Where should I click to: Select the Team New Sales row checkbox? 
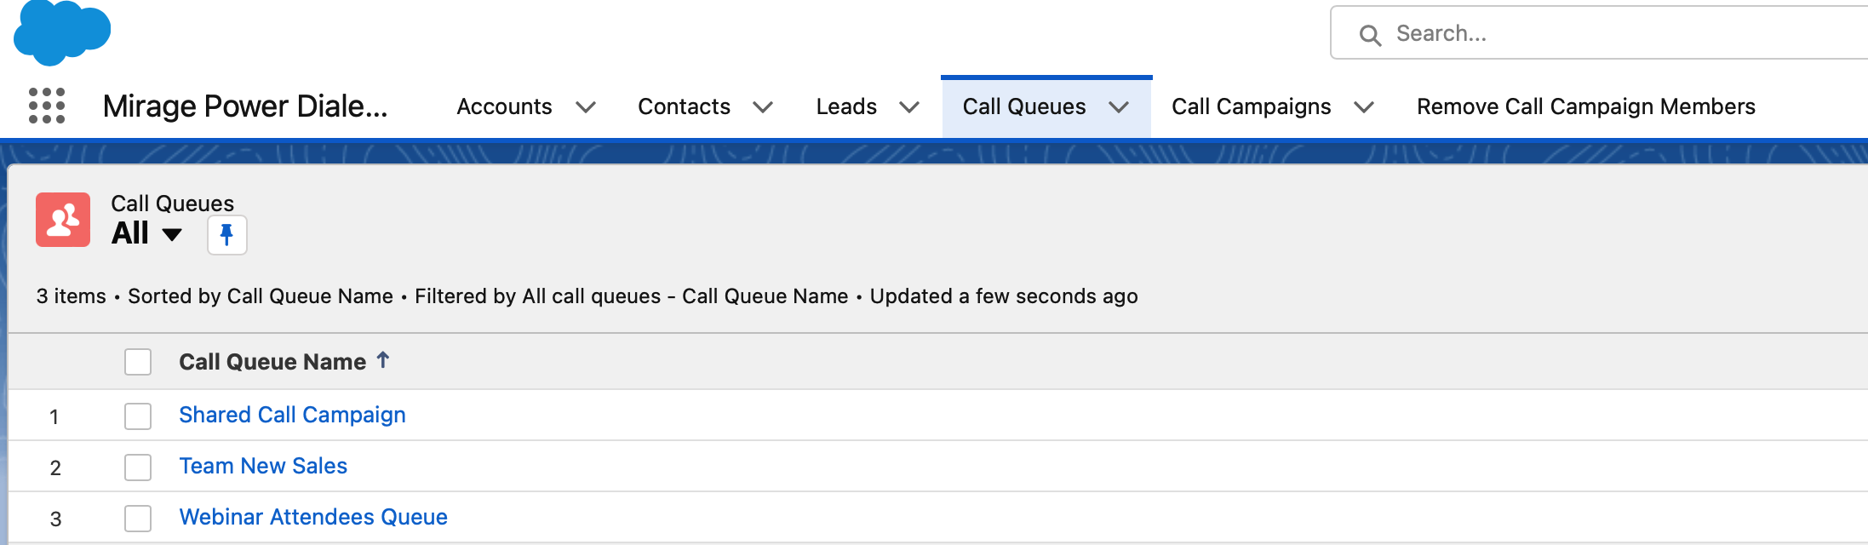point(138,468)
